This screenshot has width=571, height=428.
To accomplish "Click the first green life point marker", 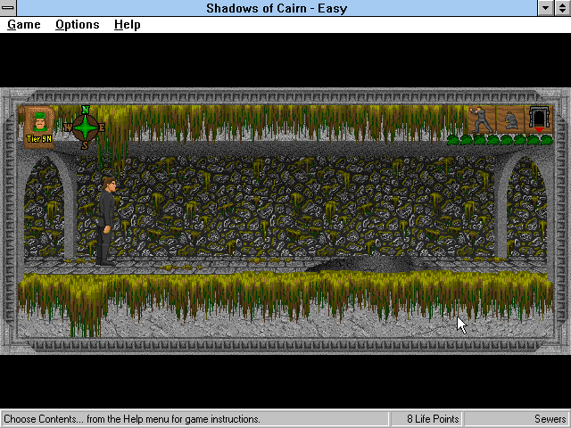I will 453,140.
